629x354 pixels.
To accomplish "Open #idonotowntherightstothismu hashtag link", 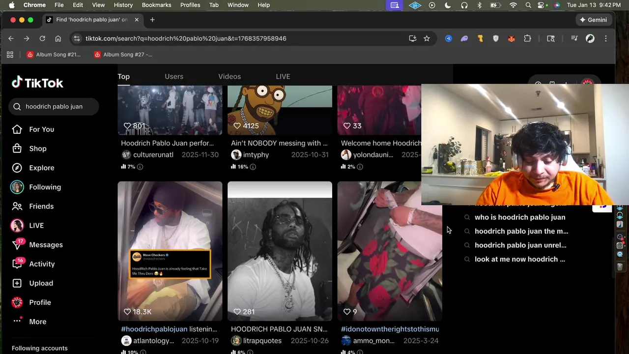I will click(x=390, y=329).
